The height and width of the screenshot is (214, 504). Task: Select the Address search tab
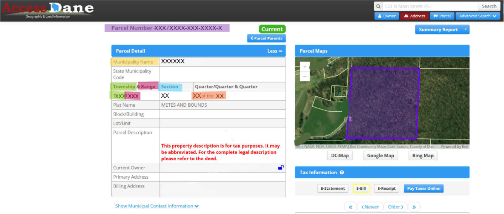point(415,16)
